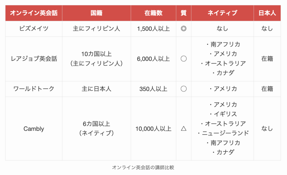Viewport: 287px width, 175px height.
Task: Click the ワールドトーク service name cell
Action: pos(34,89)
